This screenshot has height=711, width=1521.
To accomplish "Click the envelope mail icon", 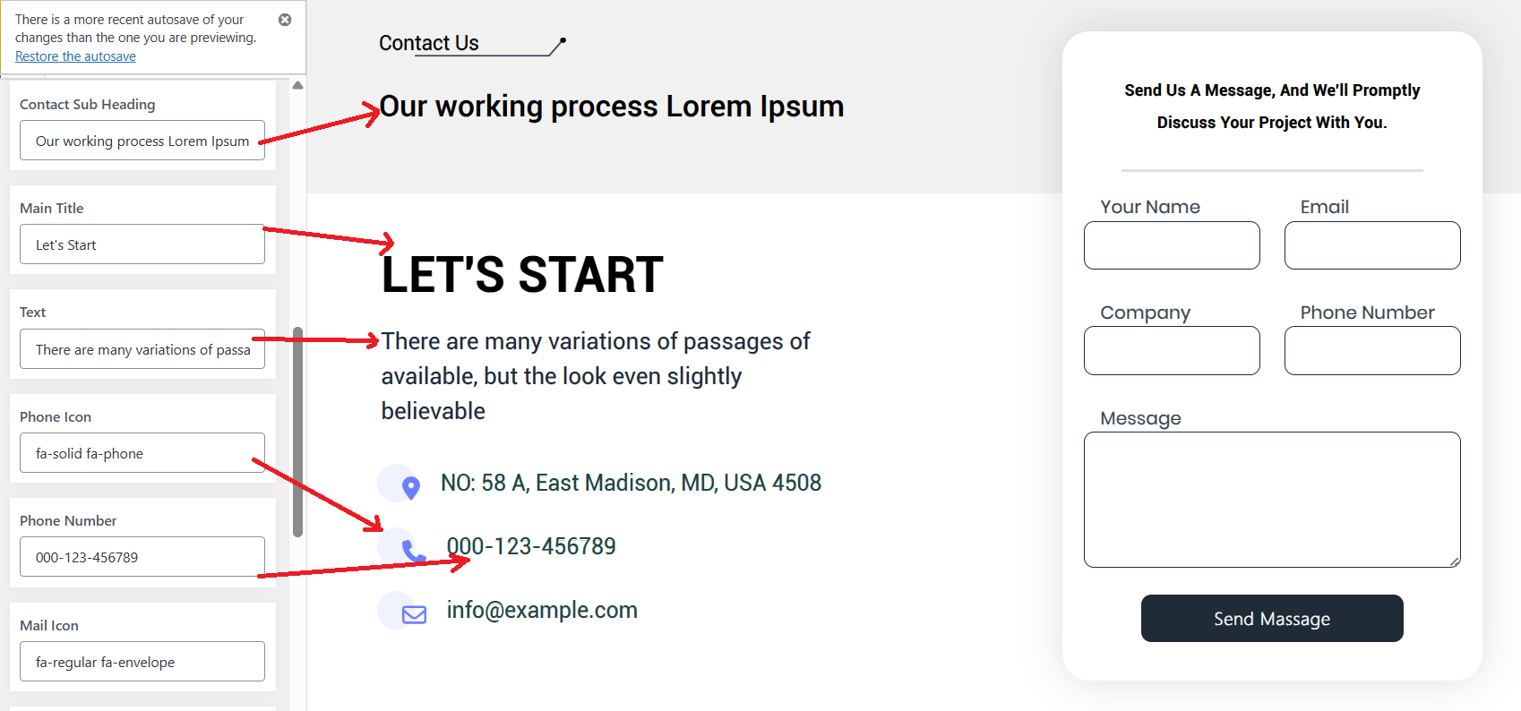I will click(x=414, y=614).
